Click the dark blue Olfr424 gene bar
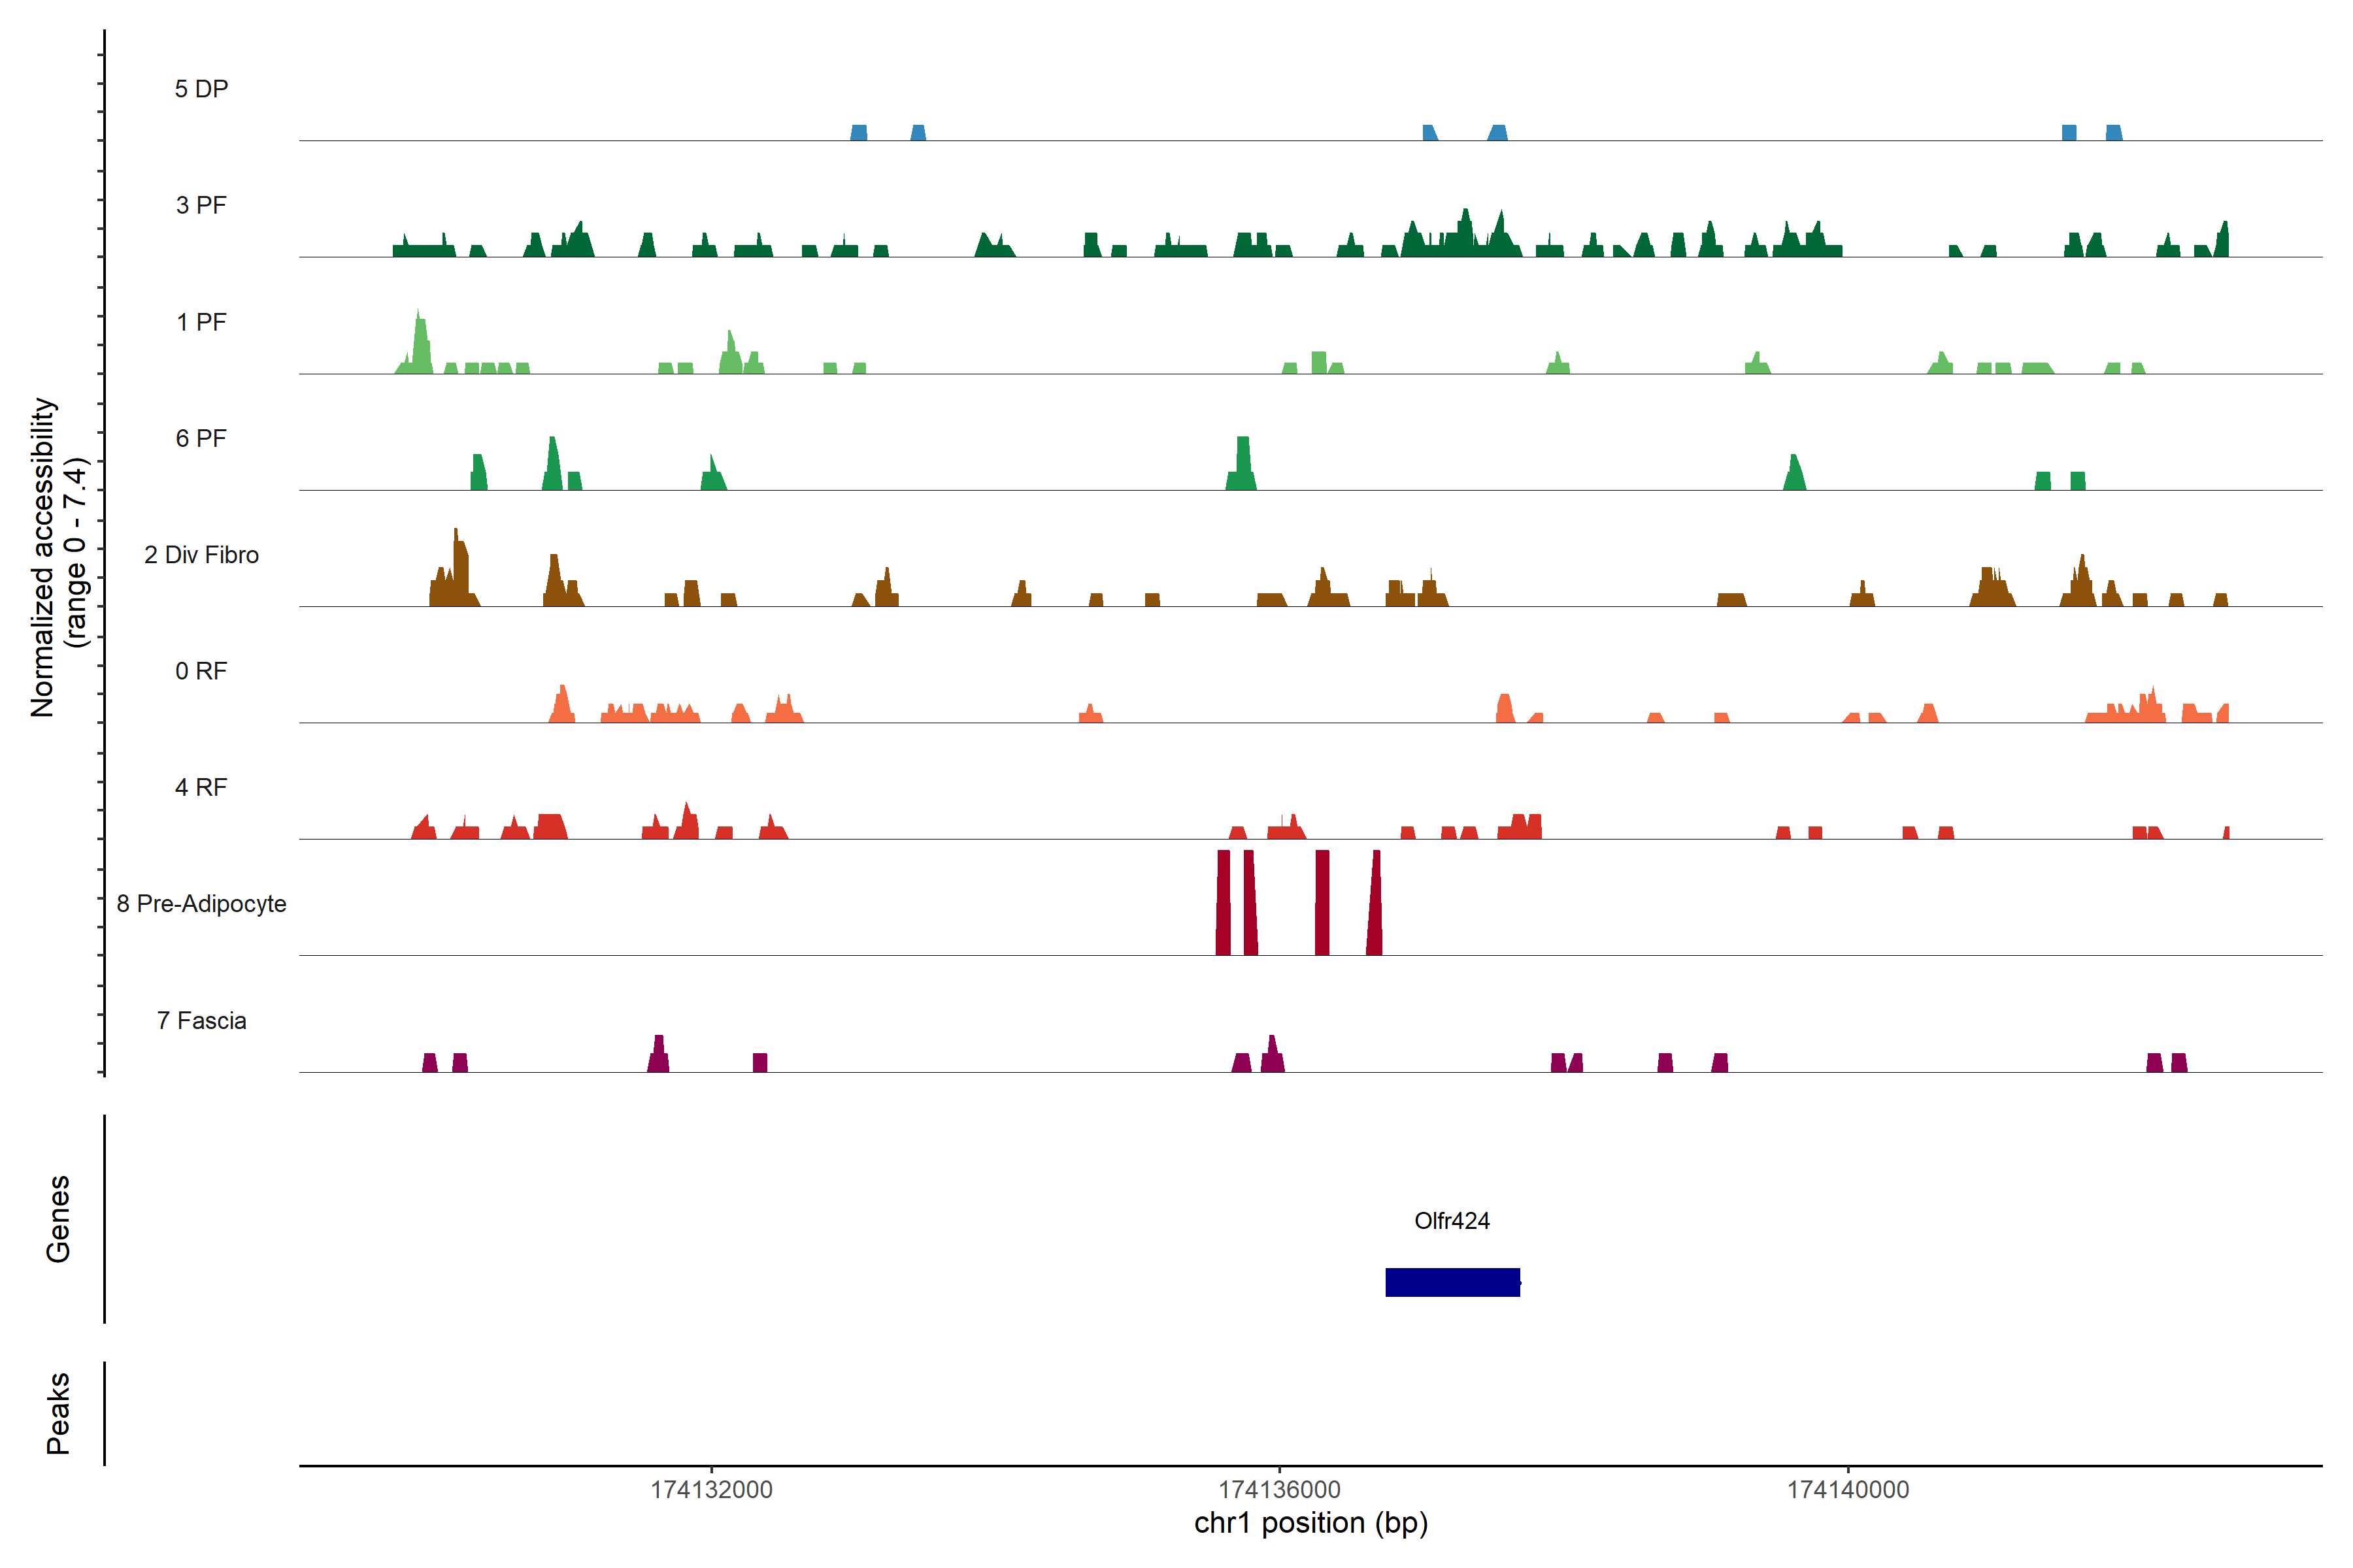Screen dimensions: 2353x1568 [1452, 1282]
